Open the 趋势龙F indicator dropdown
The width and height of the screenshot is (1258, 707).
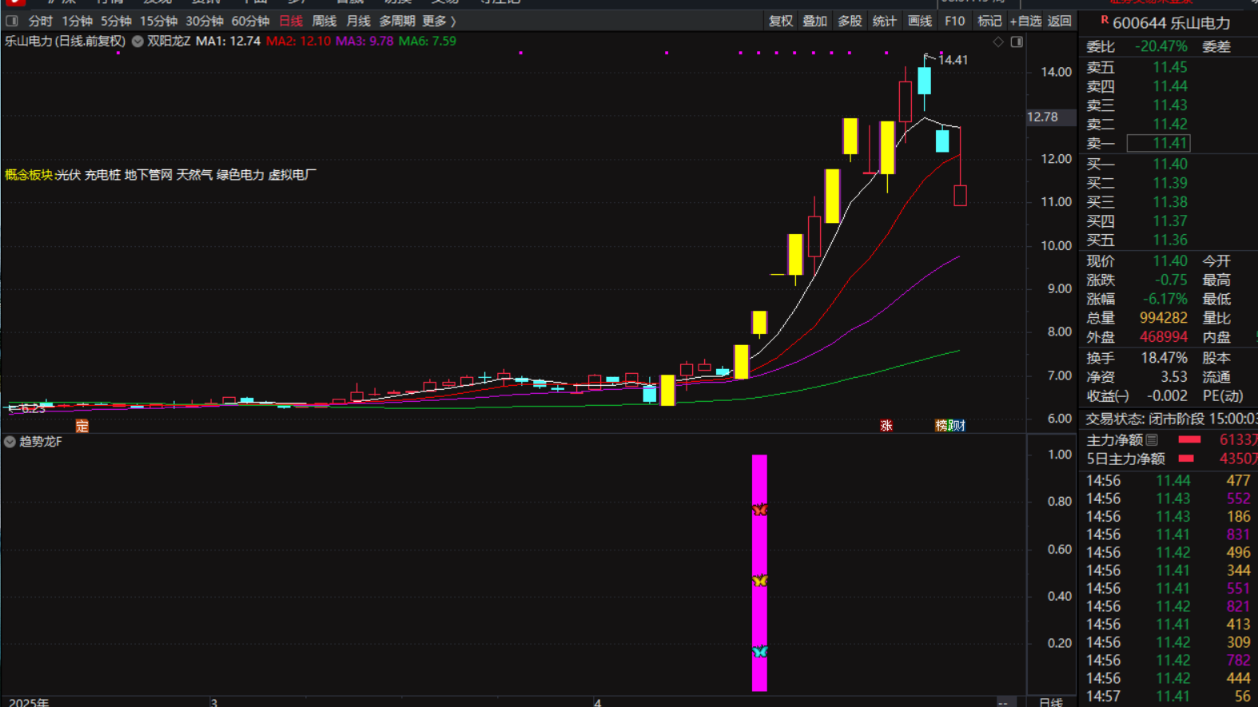pos(10,442)
